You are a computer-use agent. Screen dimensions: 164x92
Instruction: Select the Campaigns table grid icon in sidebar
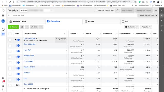point(3,34)
